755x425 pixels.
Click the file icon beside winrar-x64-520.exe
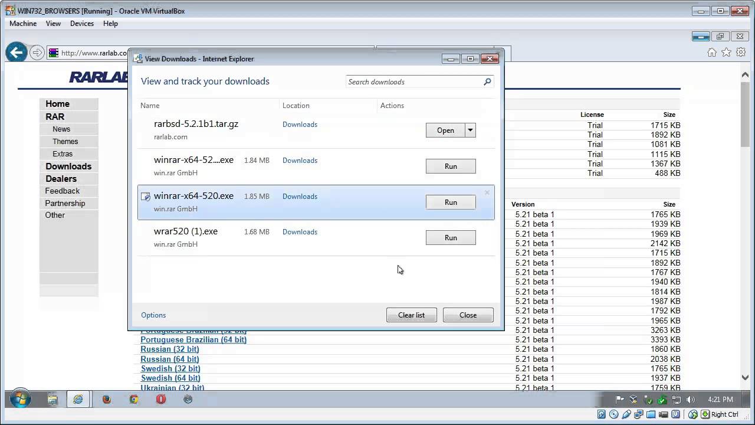[146, 197]
